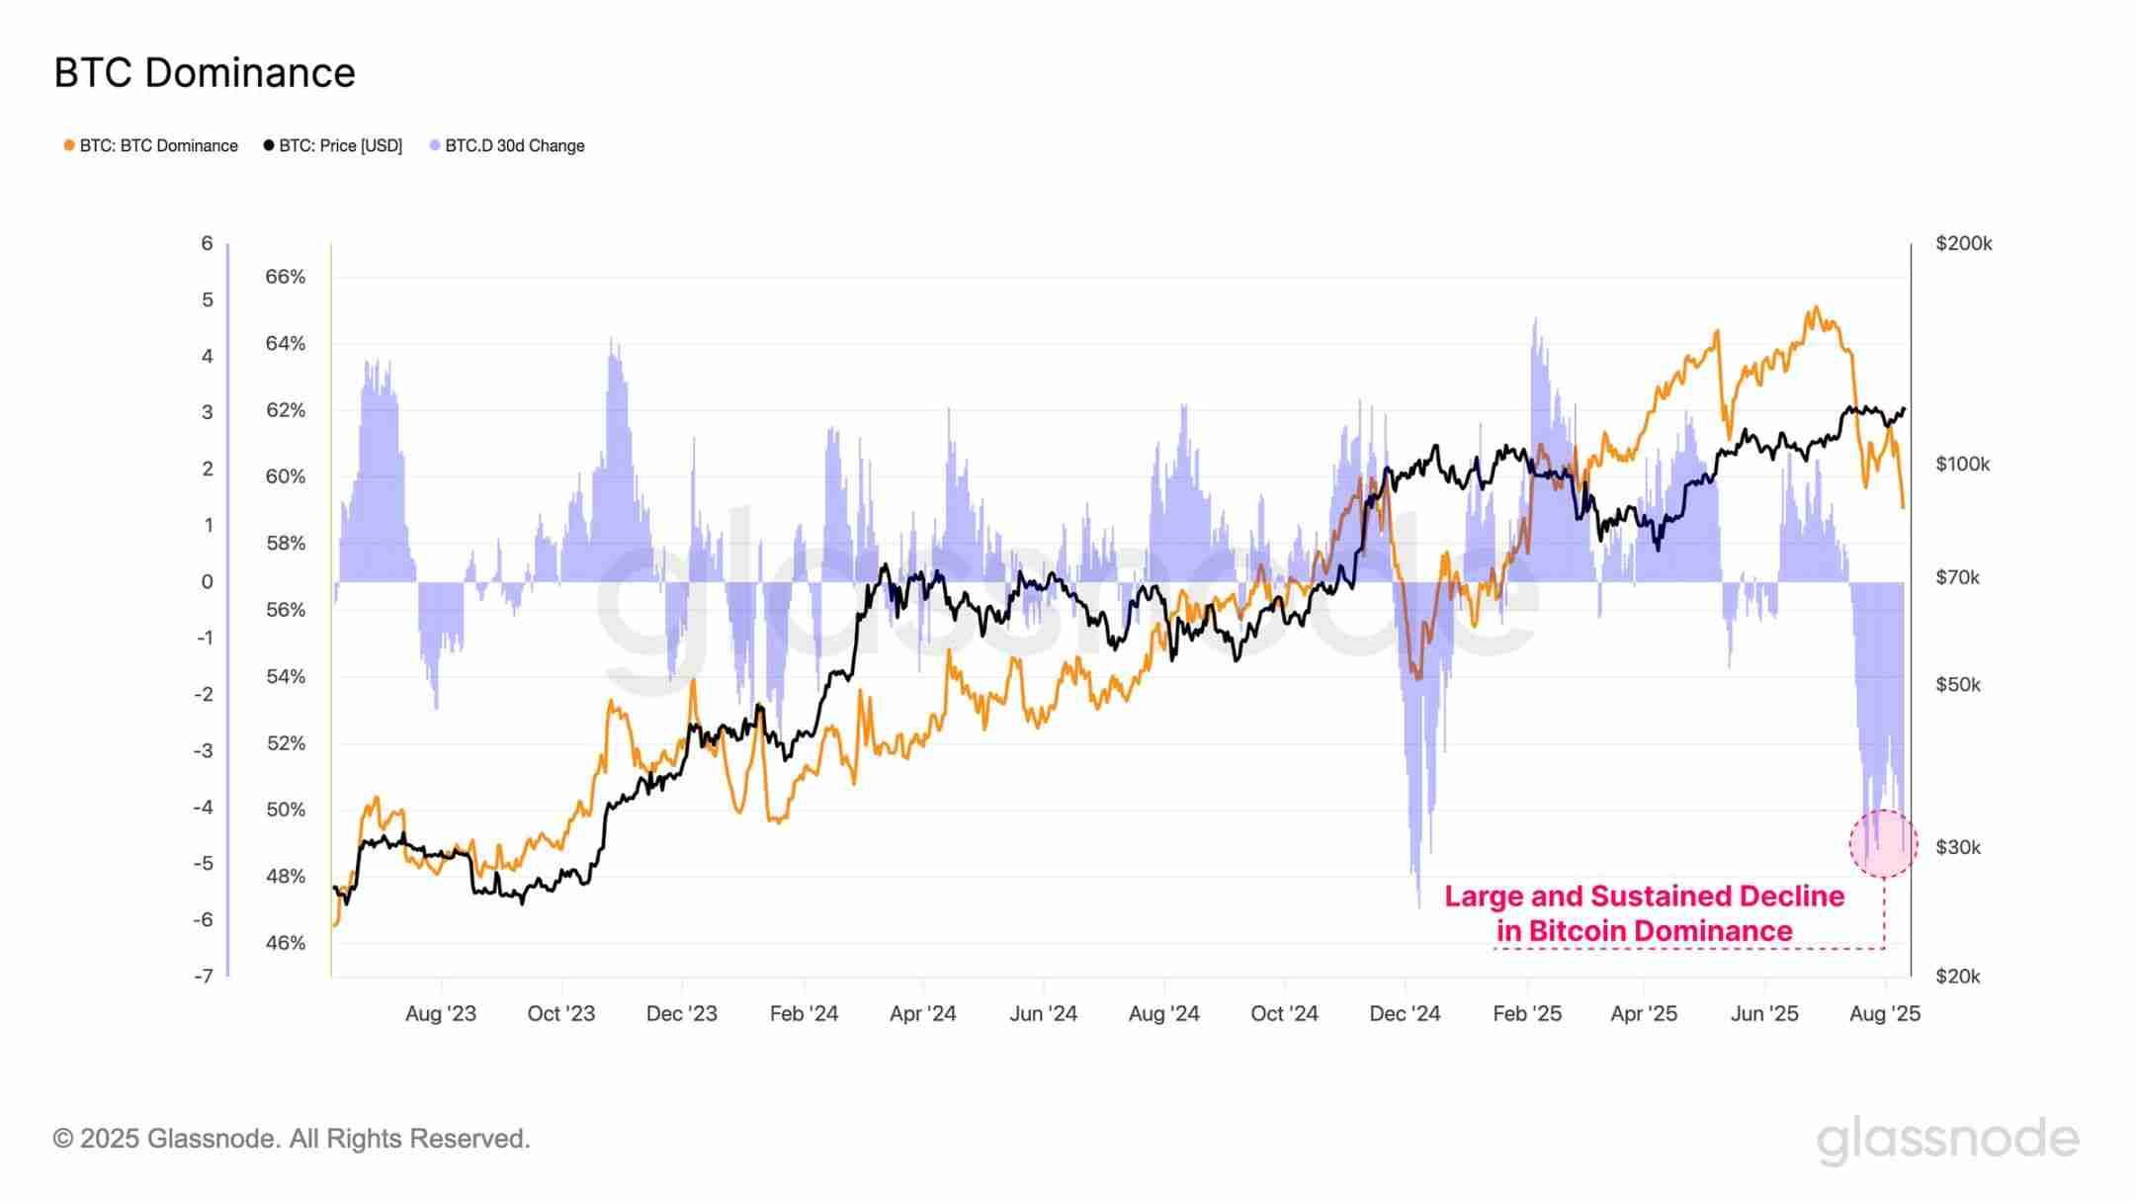The width and height of the screenshot is (2135, 1201).
Task: Select the Dec '24 x-axis label
Action: pos(1405,1013)
